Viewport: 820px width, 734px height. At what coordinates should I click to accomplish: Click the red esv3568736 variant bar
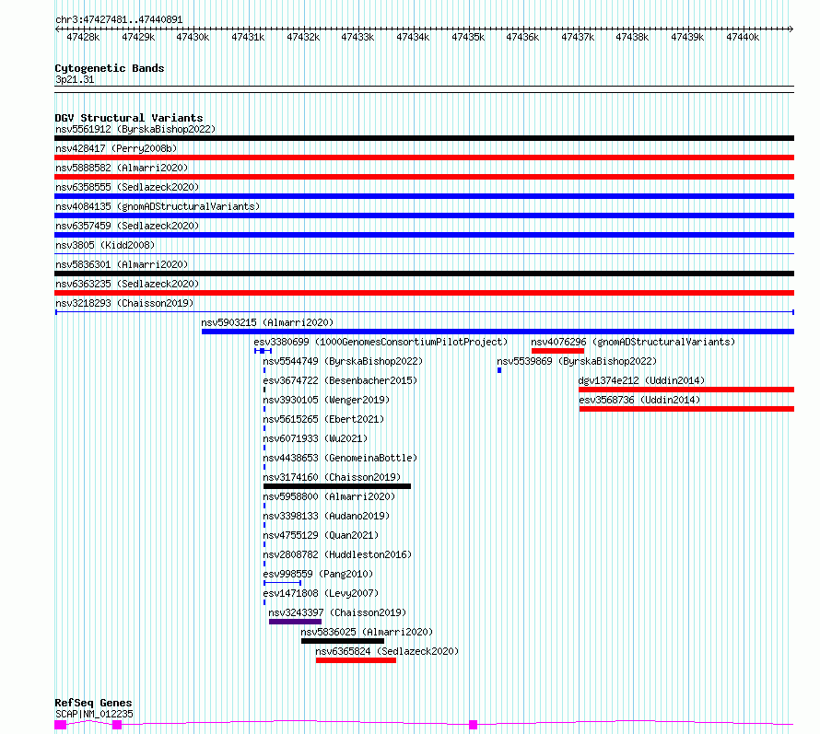(x=686, y=409)
